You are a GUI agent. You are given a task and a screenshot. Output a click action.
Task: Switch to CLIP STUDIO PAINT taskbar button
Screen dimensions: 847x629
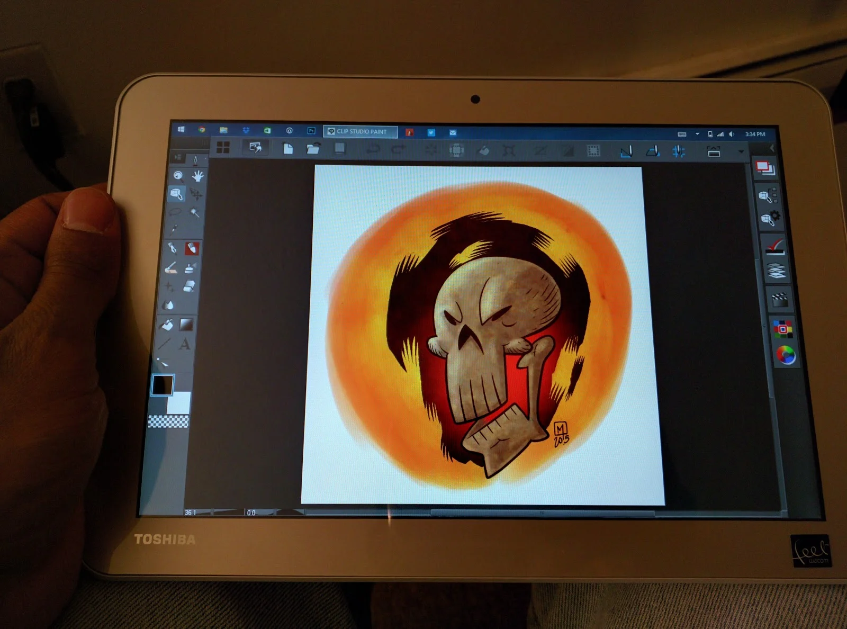[x=360, y=131]
